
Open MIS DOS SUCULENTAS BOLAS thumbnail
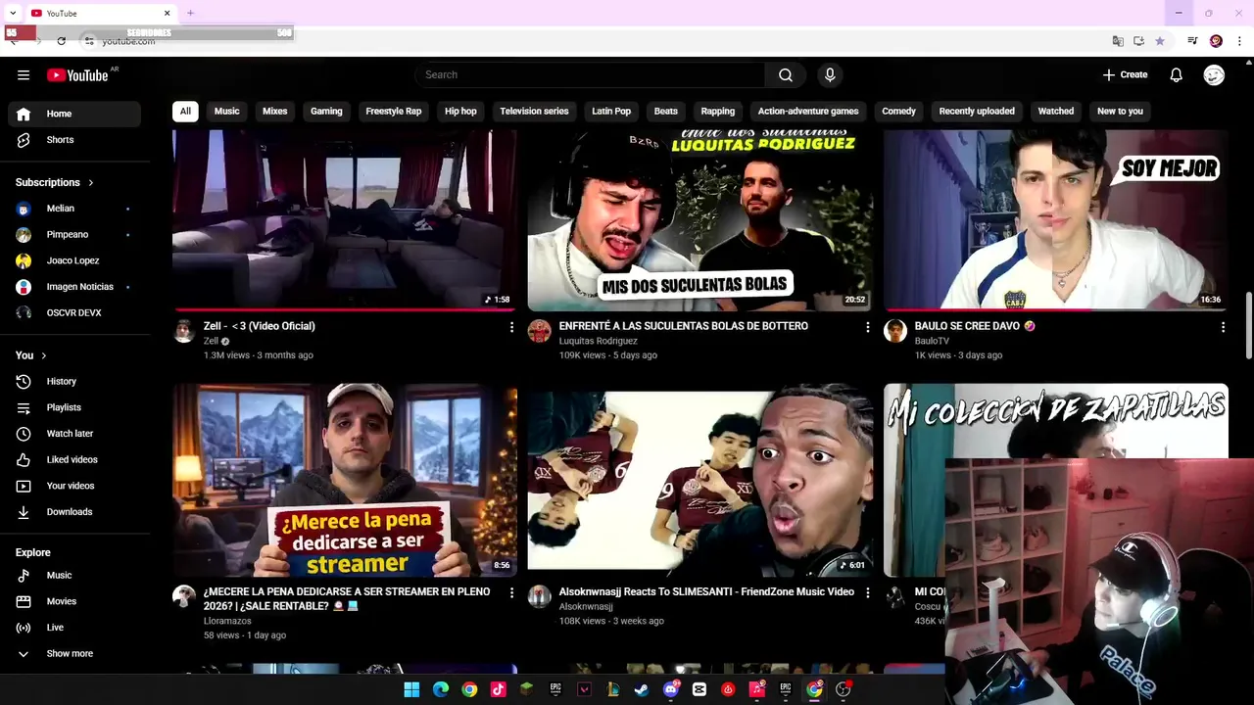click(700, 220)
